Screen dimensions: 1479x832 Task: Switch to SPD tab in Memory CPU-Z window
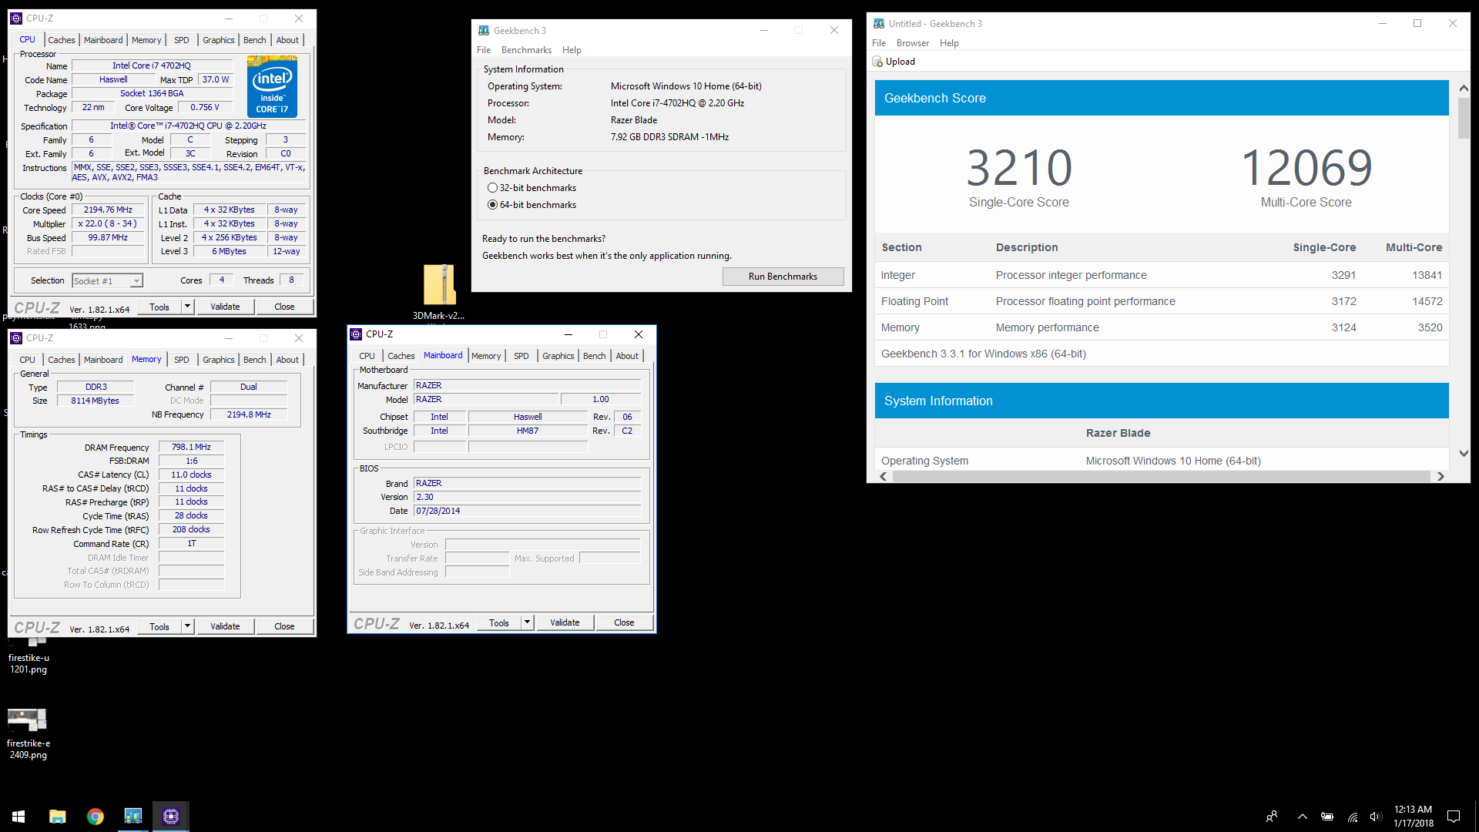182,360
